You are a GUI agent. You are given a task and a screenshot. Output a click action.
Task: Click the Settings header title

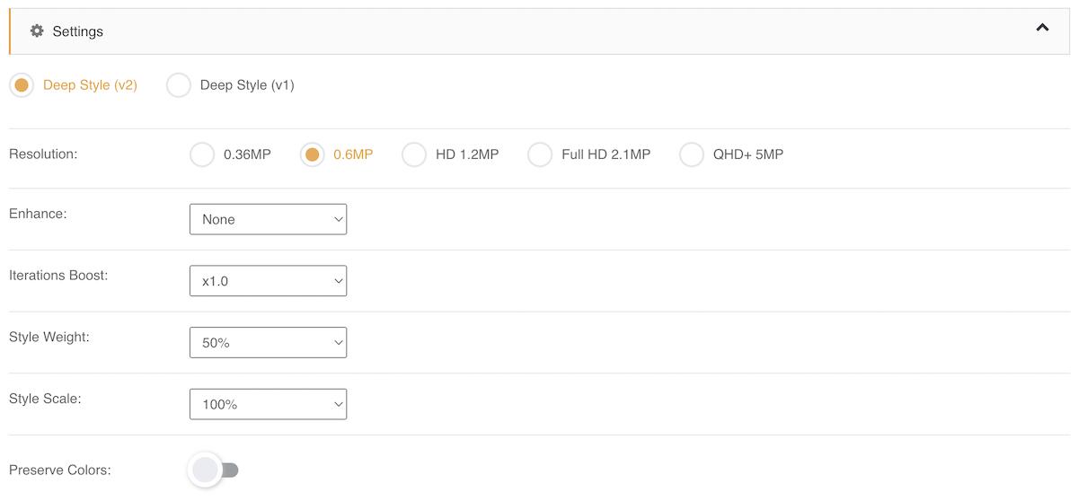(x=78, y=31)
